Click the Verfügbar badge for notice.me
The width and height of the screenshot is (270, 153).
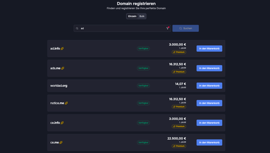(x=143, y=103)
